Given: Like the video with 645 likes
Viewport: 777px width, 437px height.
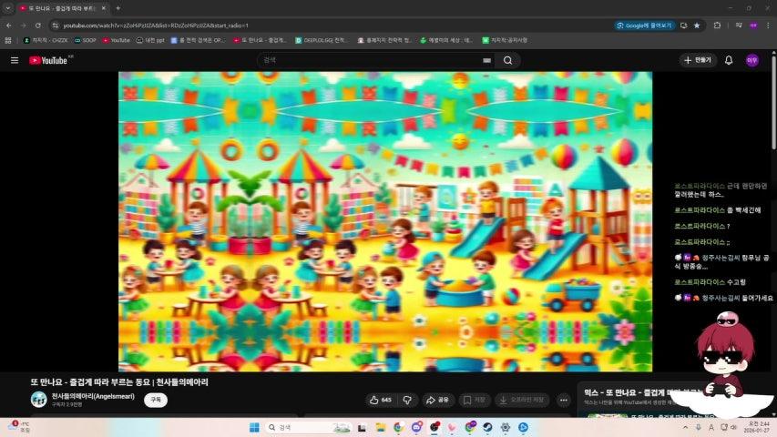Looking at the screenshot, I should (x=381, y=400).
